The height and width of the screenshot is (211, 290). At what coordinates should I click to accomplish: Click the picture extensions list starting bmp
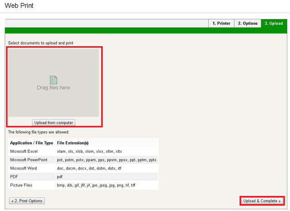pyautogui.click(x=96, y=185)
